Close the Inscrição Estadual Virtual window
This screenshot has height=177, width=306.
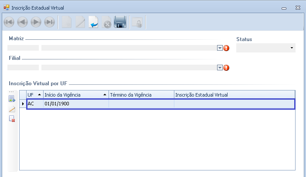pyautogui.click(x=298, y=7)
